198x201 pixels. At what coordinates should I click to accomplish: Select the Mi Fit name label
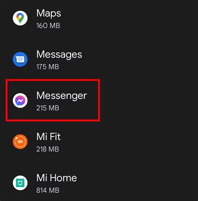pyautogui.click(x=48, y=137)
